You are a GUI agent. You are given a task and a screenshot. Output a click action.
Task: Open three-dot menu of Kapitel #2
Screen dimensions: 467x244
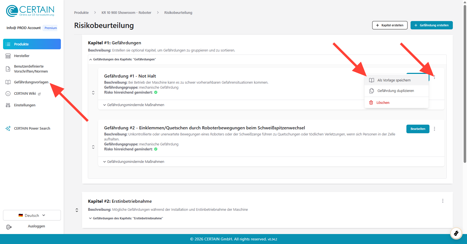click(443, 201)
